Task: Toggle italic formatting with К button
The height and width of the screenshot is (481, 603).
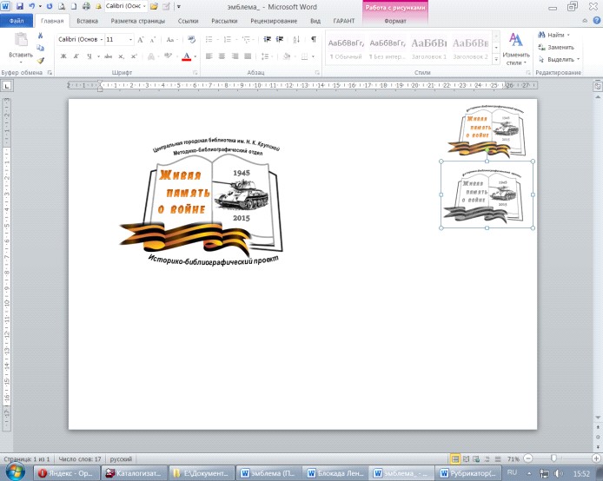Action: pyautogui.click(x=76, y=56)
